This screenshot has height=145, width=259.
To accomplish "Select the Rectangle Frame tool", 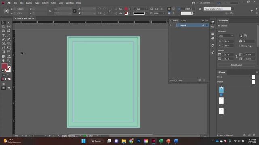I will 4,43.
